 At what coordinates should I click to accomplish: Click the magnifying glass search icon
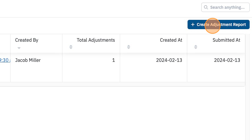(206, 7)
